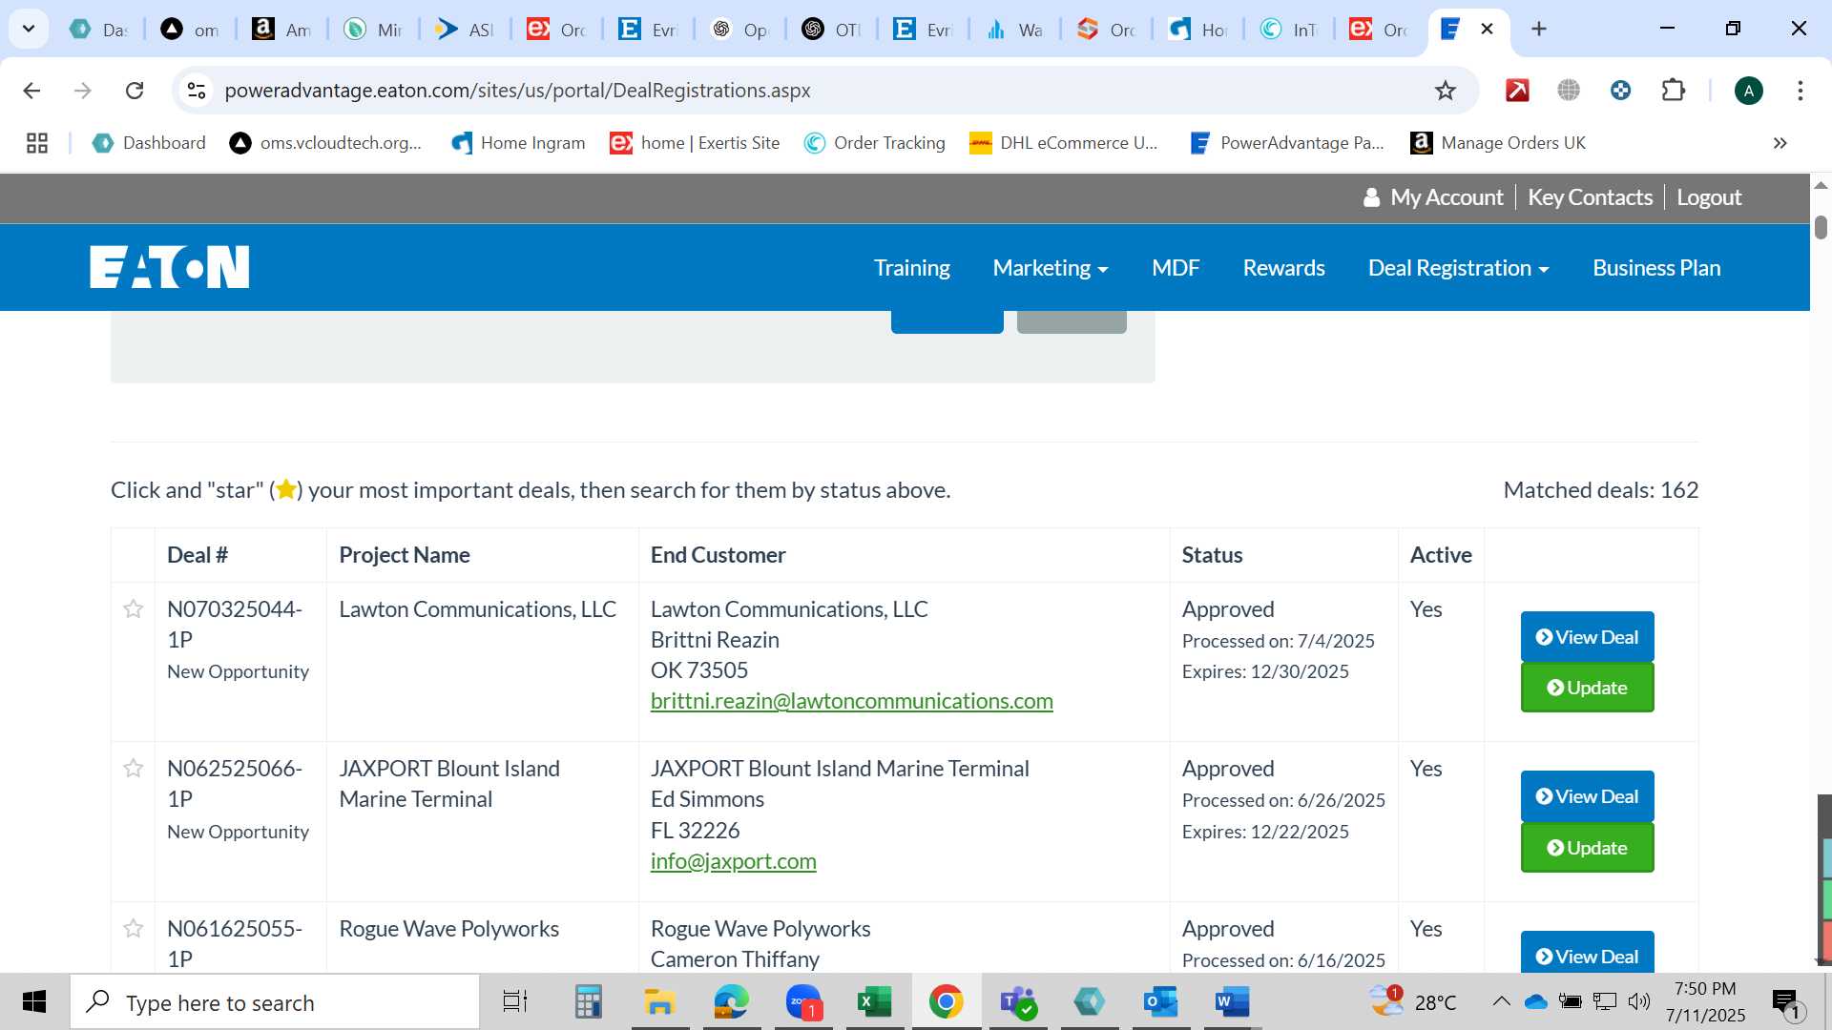Open Outlook from taskbar
Image resolution: width=1832 pixels, height=1030 pixels.
coord(1160,1002)
